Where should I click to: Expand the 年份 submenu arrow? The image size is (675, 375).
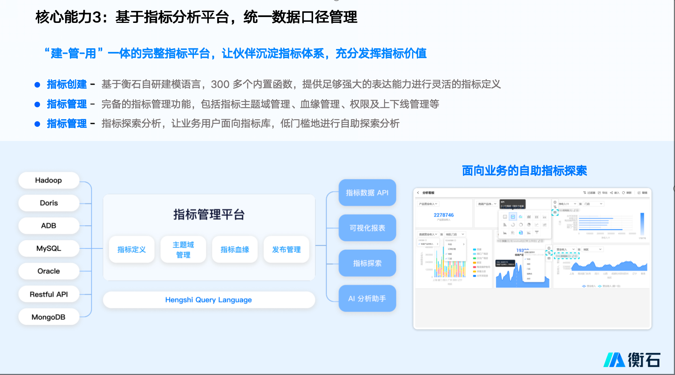coord(464,244)
